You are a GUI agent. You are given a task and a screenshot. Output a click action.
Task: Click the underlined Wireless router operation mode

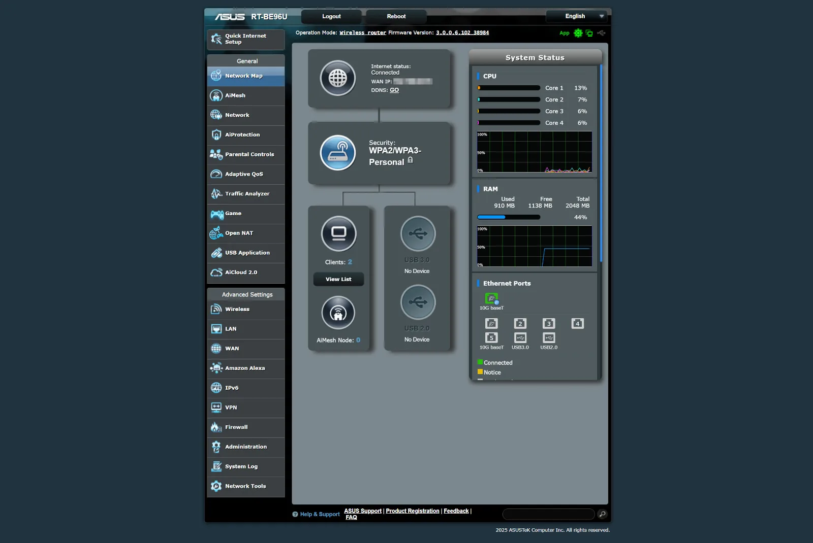[362, 32]
